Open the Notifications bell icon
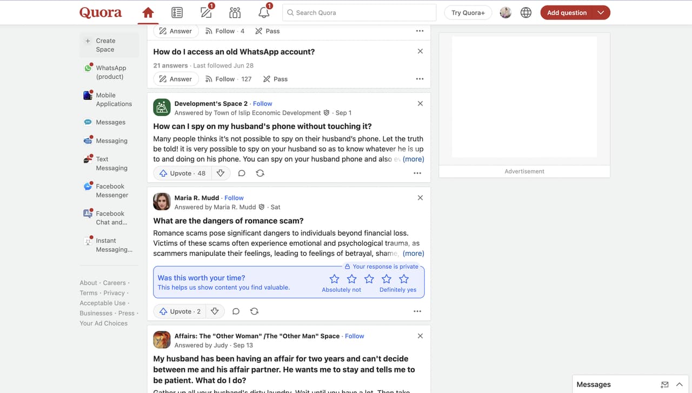Viewport: 692px width, 393px height. (264, 12)
